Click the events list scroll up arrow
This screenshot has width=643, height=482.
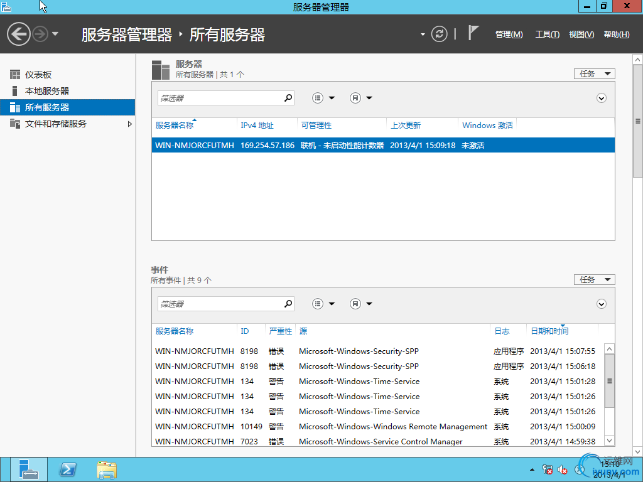click(x=609, y=349)
